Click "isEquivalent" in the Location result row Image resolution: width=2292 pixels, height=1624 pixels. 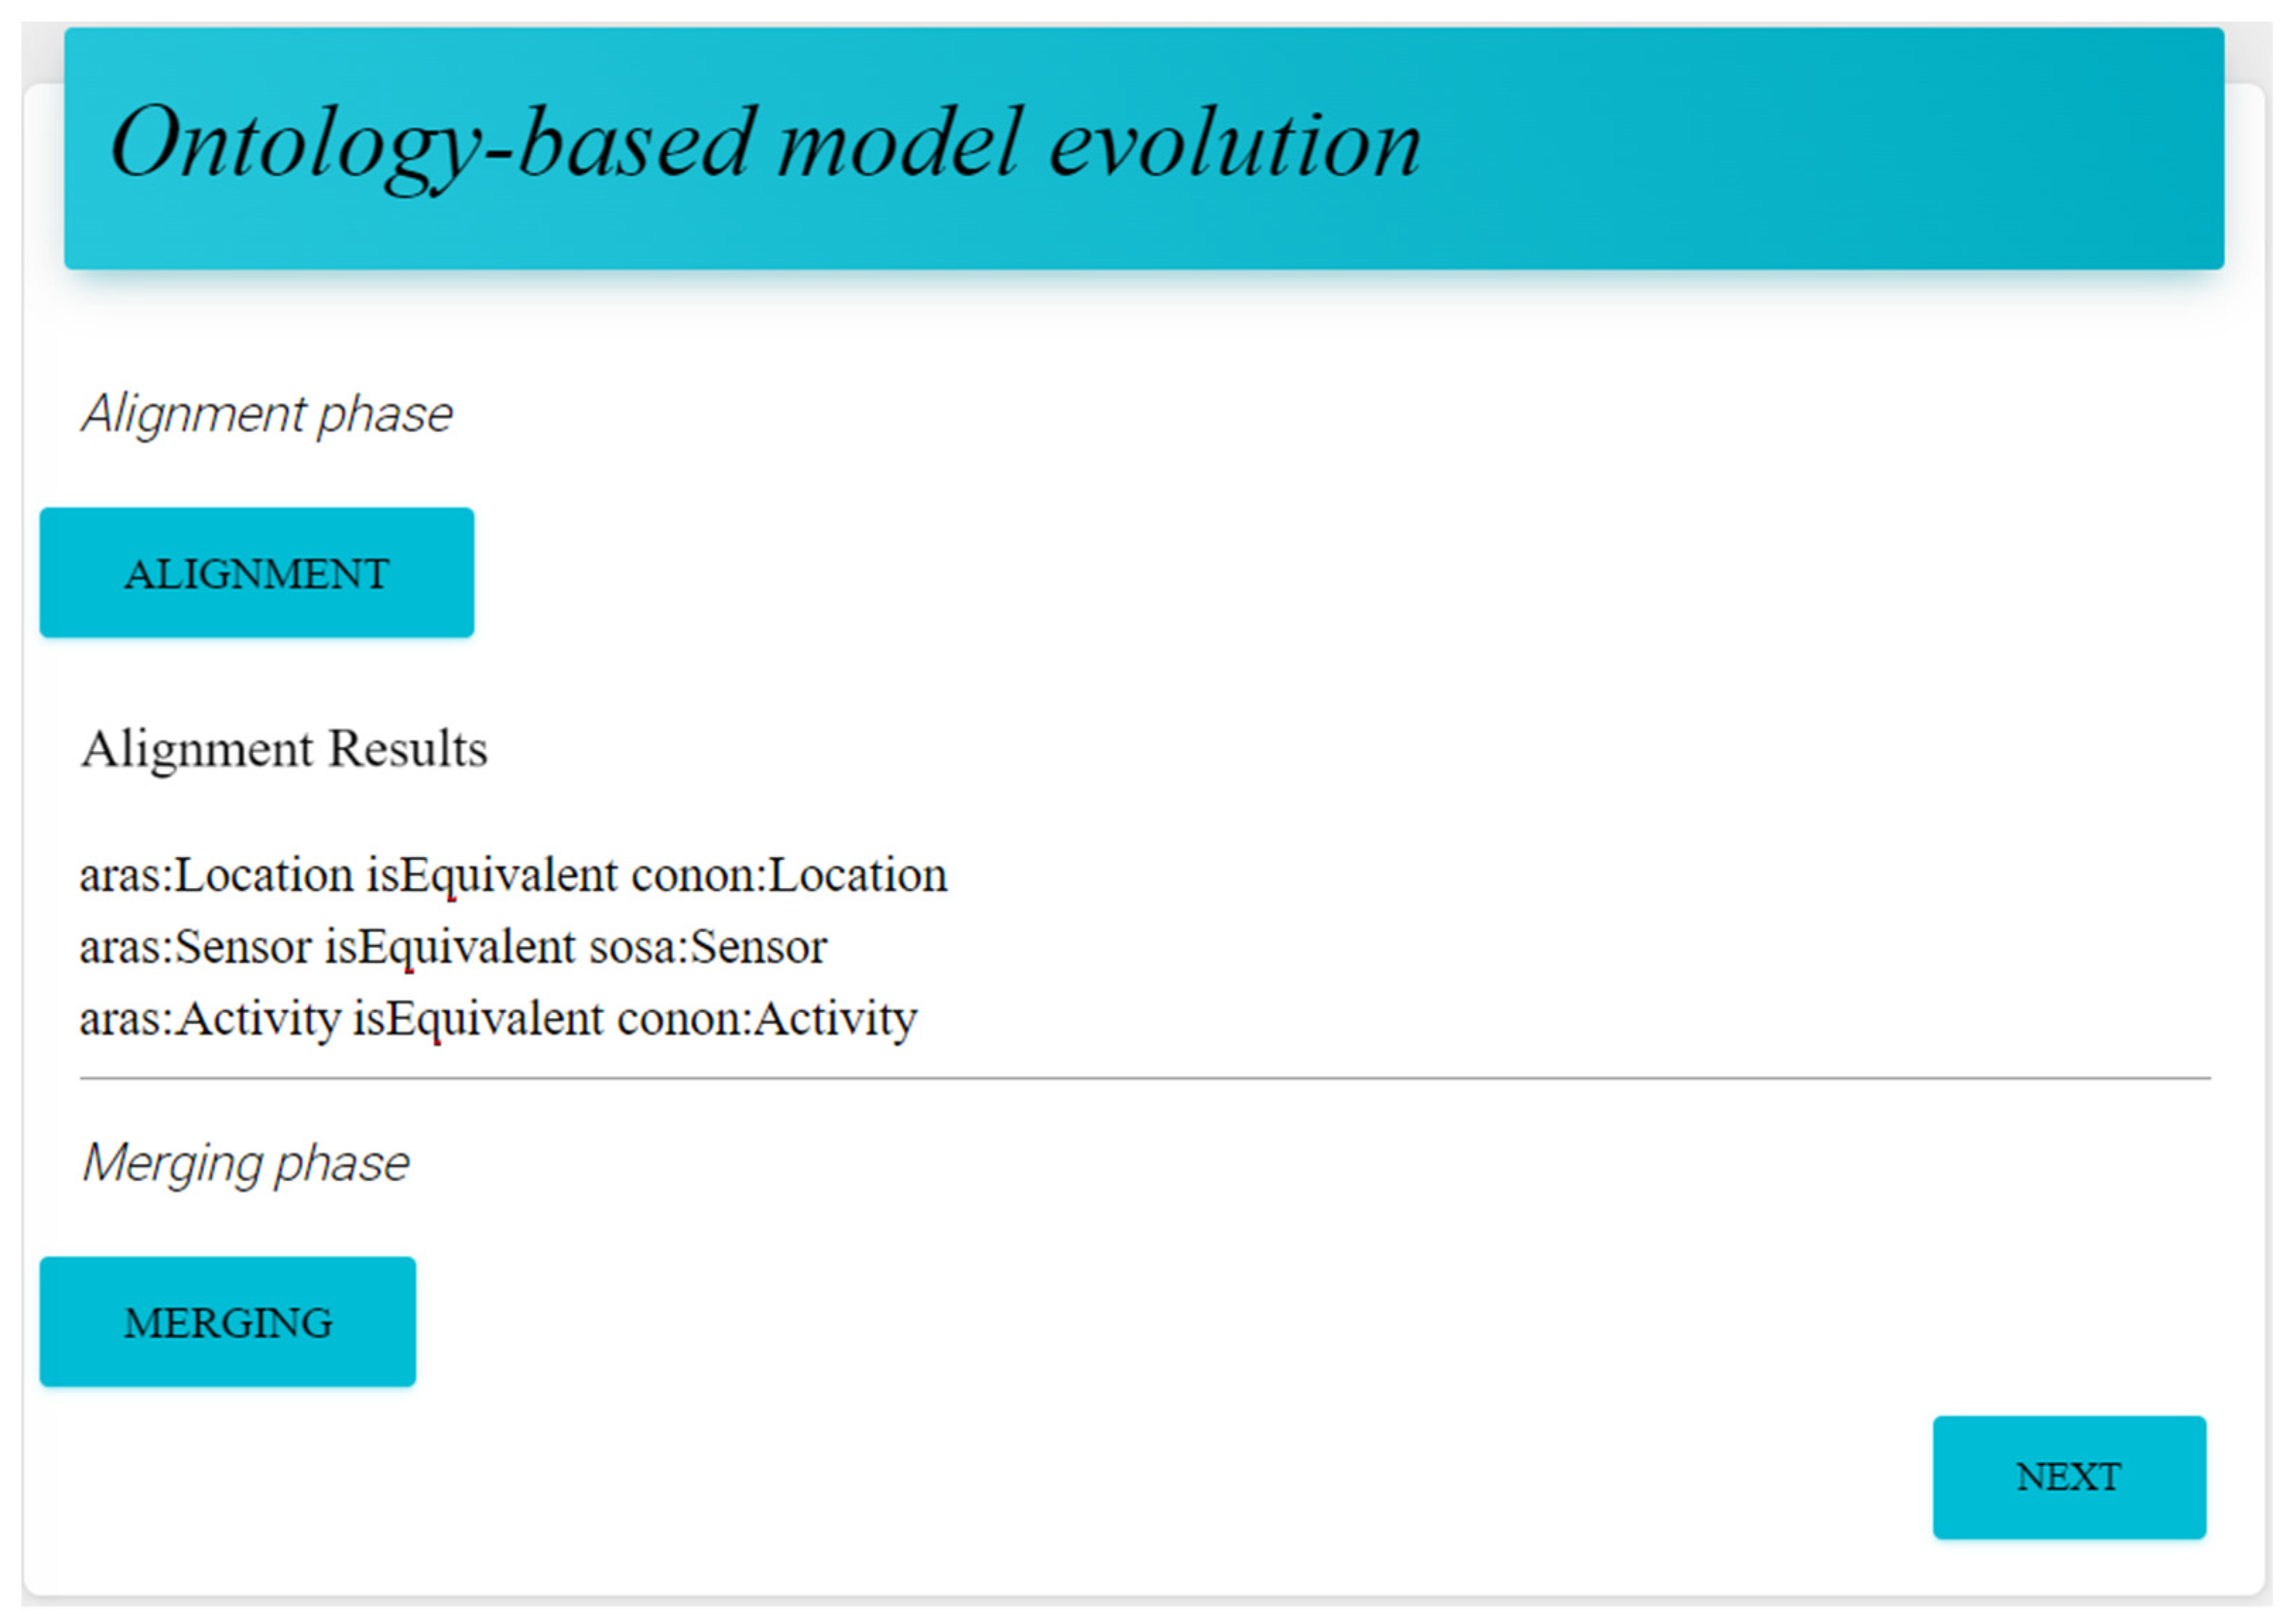coord(492,876)
